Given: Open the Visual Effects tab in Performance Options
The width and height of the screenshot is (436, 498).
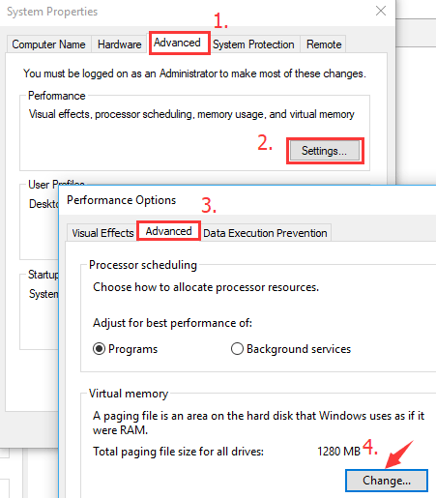Looking at the screenshot, I should pos(102,233).
